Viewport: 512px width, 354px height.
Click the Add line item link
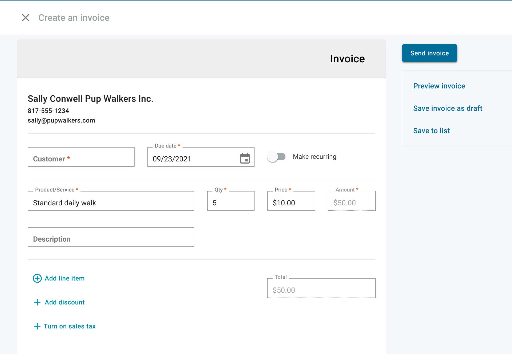[x=64, y=278]
